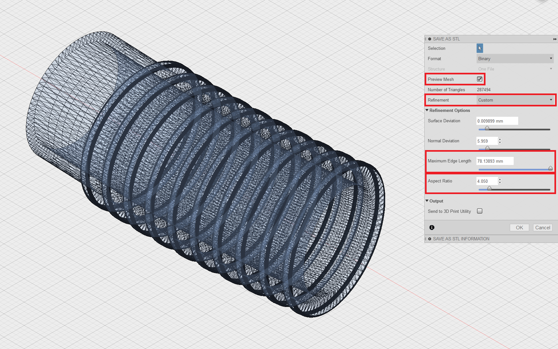
Task: Open the Format dropdown showing Binary
Action: pyautogui.click(x=515, y=59)
